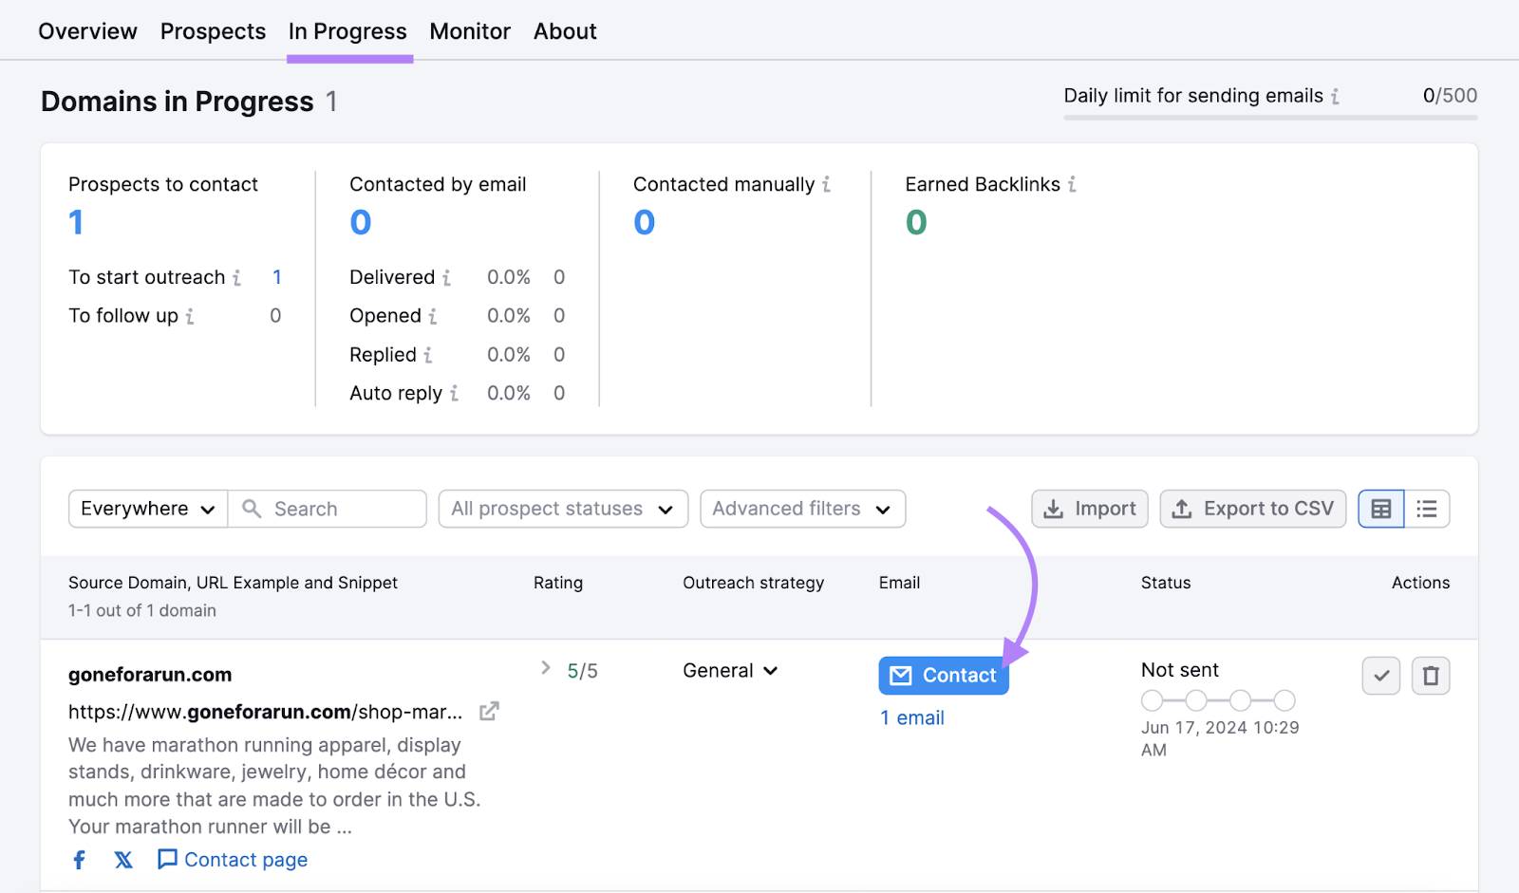Change the General outreach strategy dropdown

[729, 670]
